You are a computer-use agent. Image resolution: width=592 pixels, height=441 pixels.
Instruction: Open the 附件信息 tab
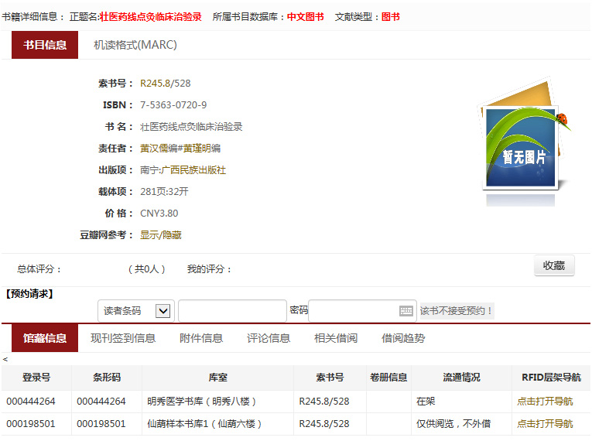point(201,338)
